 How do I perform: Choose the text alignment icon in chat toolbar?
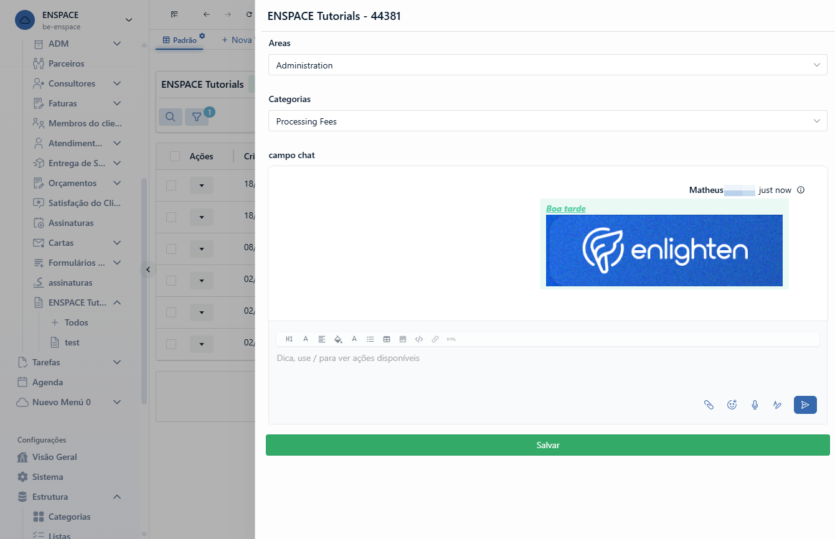click(322, 339)
